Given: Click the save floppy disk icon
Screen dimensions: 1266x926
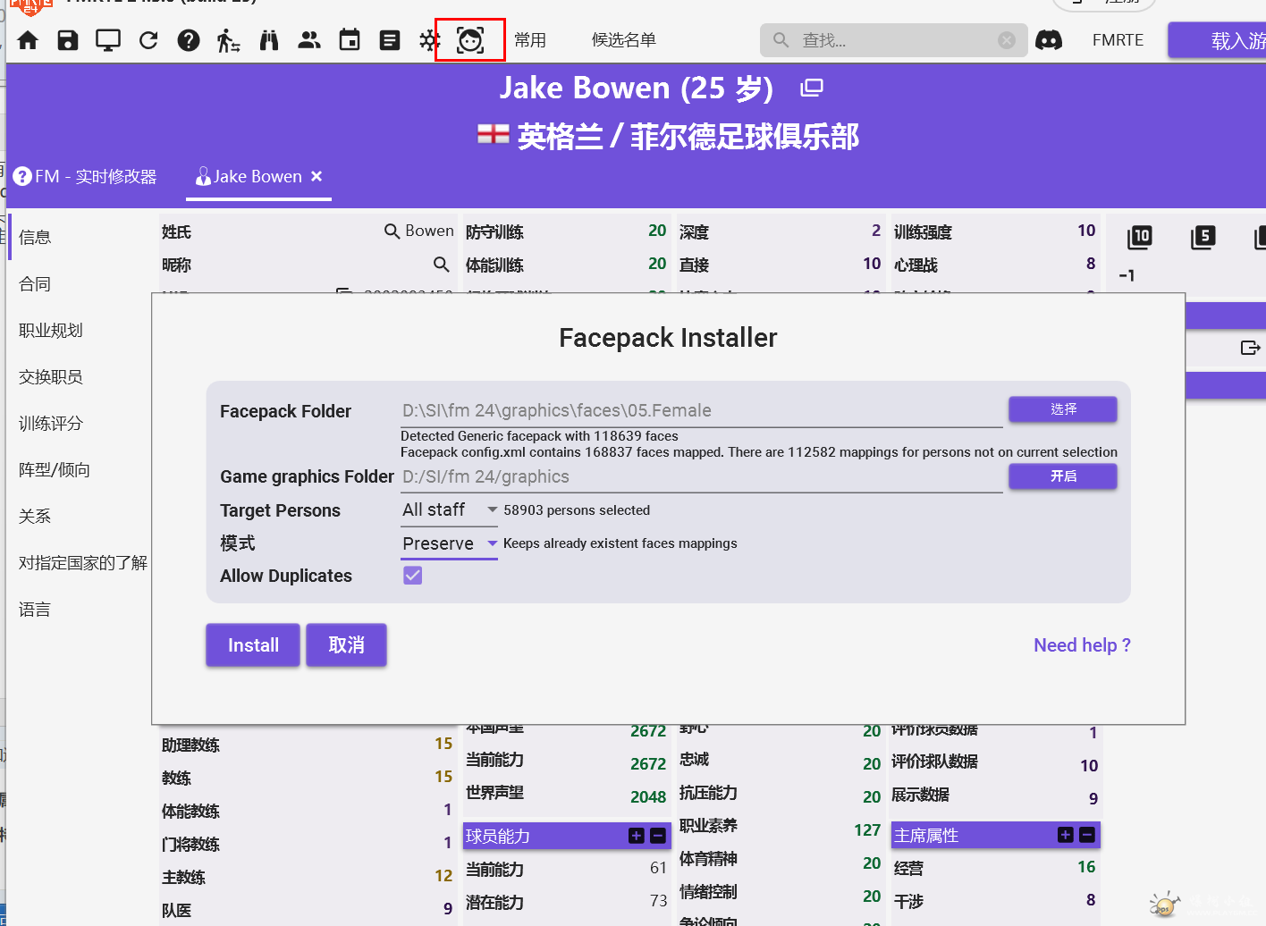Looking at the screenshot, I should 68,40.
